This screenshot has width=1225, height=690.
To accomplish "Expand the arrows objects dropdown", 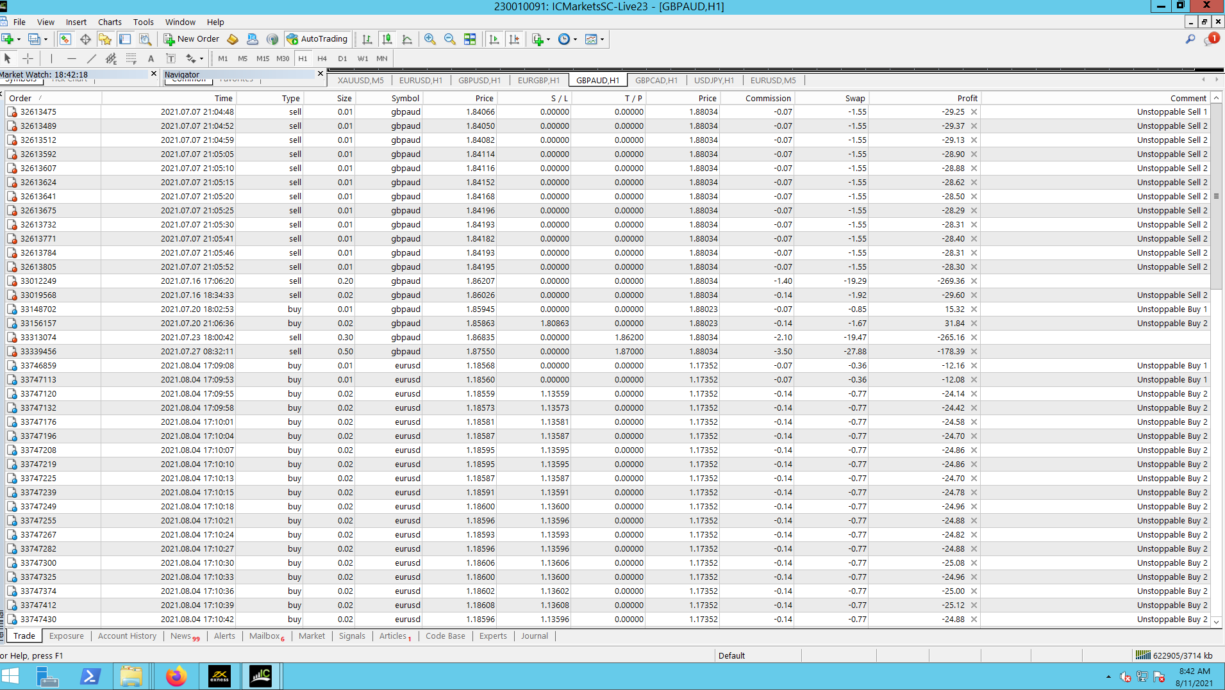I will (201, 59).
